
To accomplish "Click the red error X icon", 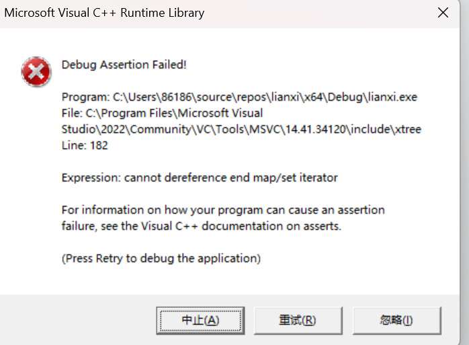I will (x=36, y=71).
